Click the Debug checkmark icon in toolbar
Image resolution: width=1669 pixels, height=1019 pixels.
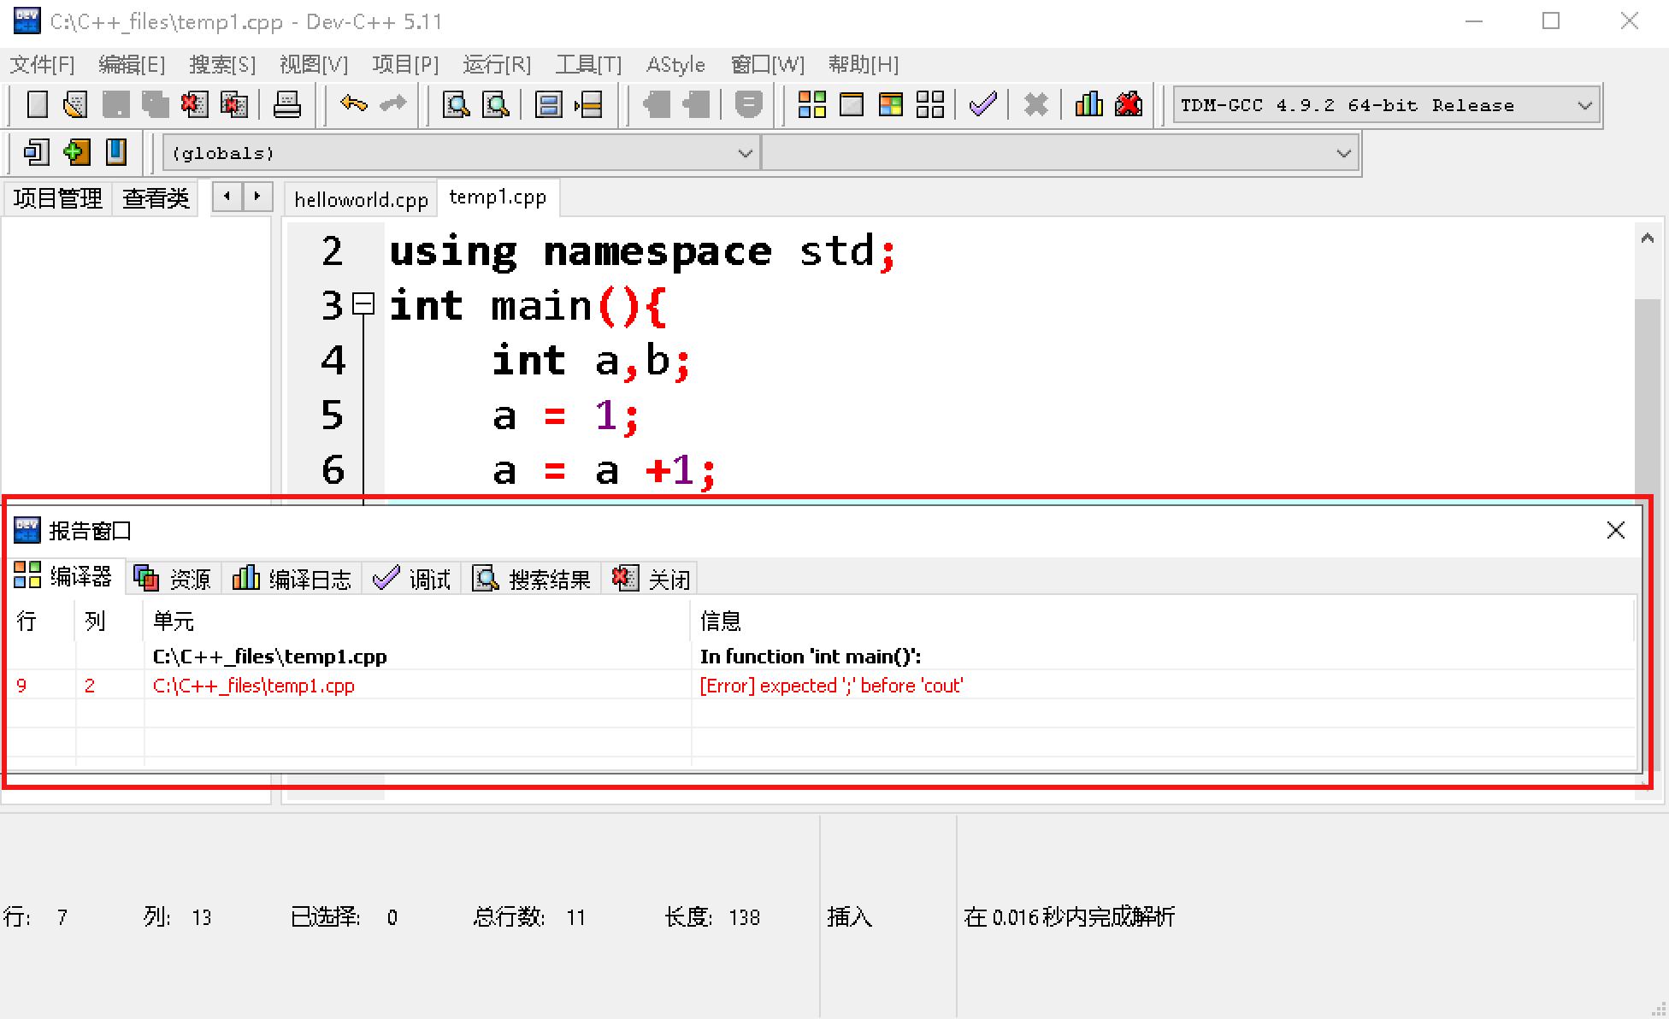(x=983, y=105)
